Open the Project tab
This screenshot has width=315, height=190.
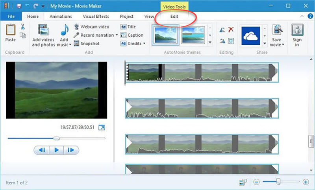126,17
